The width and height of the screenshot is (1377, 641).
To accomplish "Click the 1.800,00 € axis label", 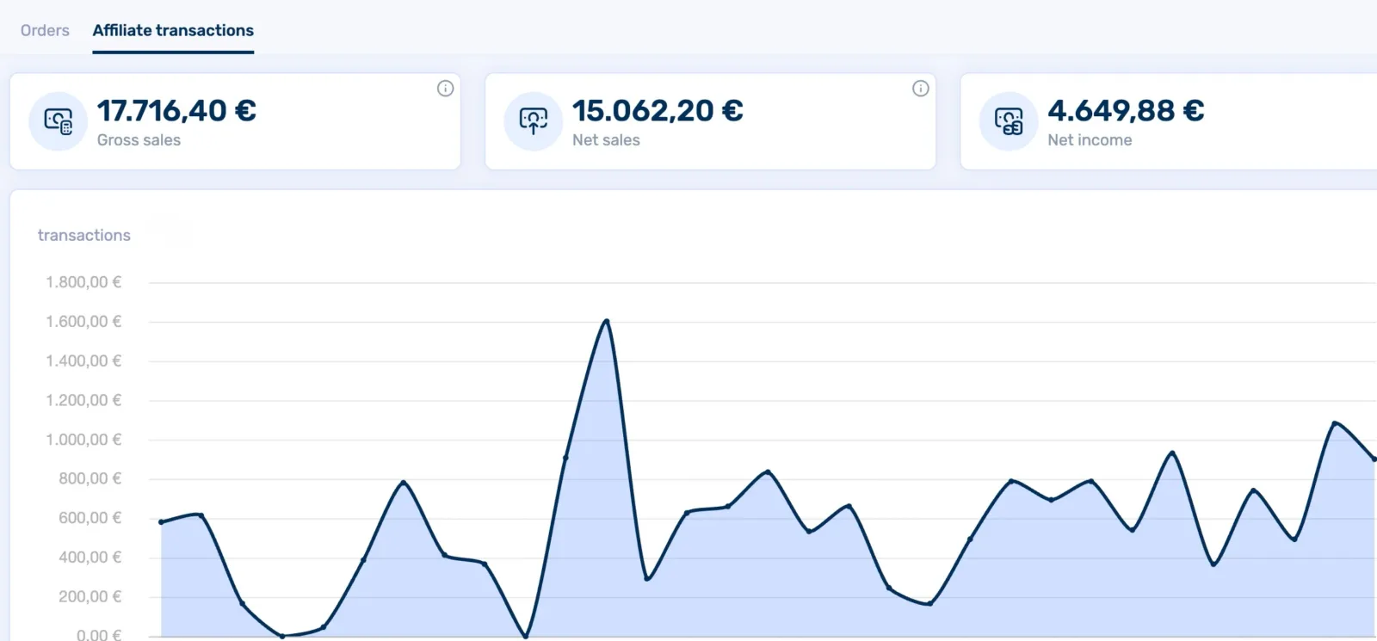I will tap(83, 282).
